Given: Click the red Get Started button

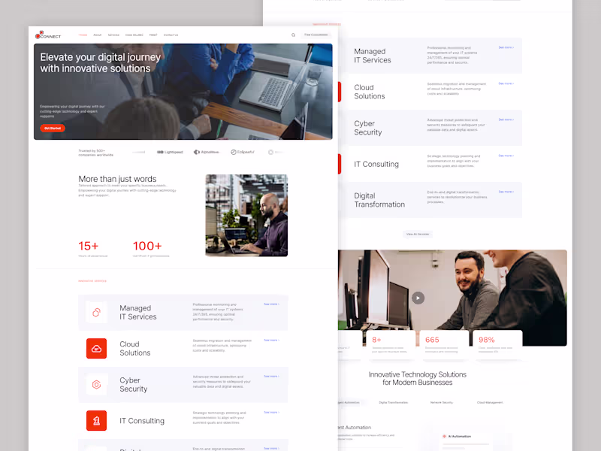Looking at the screenshot, I should coord(53,129).
